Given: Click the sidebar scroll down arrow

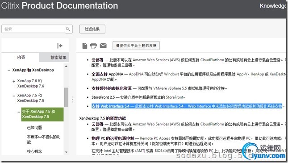Looking at the screenshot, I should (x=66, y=152).
